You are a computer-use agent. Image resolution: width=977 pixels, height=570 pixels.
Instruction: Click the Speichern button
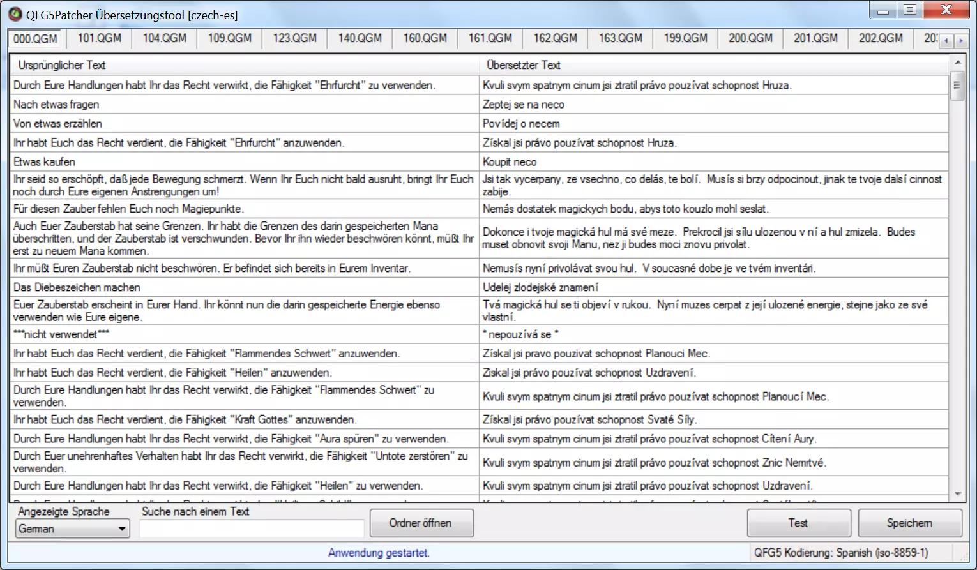click(x=910, y=523)
